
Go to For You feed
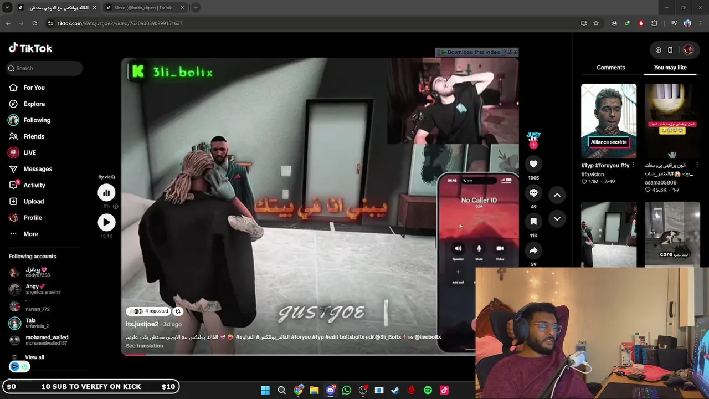pyautogui.click(x=27, y=88)
